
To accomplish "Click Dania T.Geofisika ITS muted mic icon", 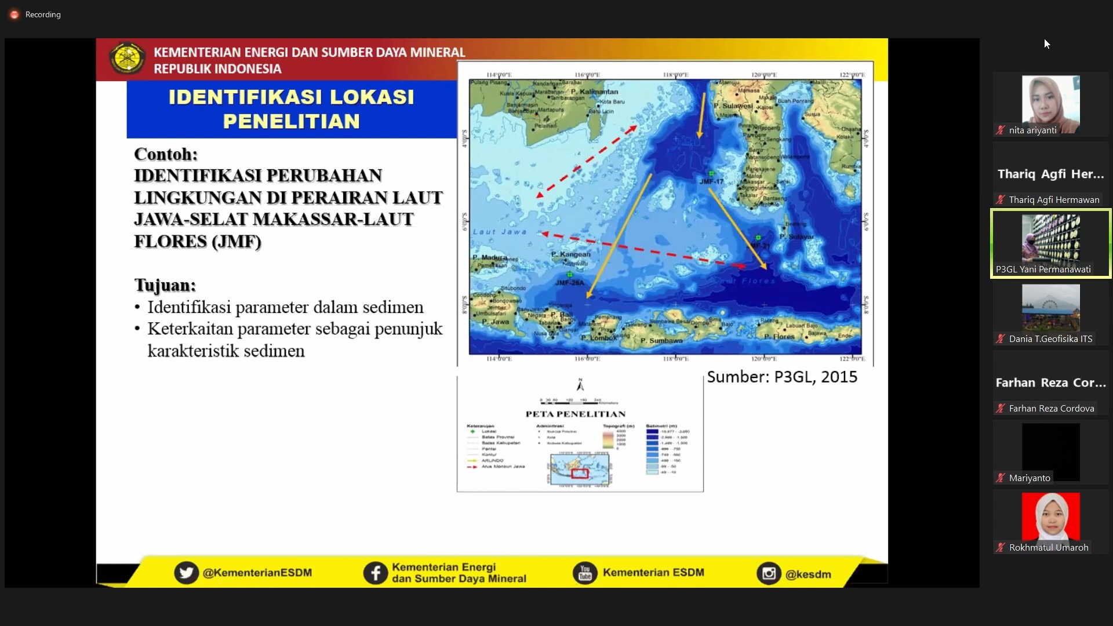I will tap(1001, 339).
